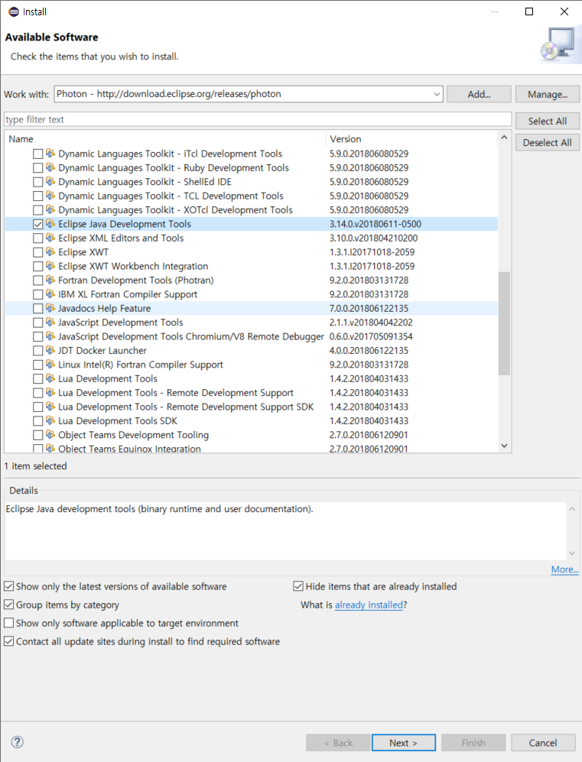
Task: Check Lua Development Tools - Remote Development Support SDK
Action: click(38, 407)
